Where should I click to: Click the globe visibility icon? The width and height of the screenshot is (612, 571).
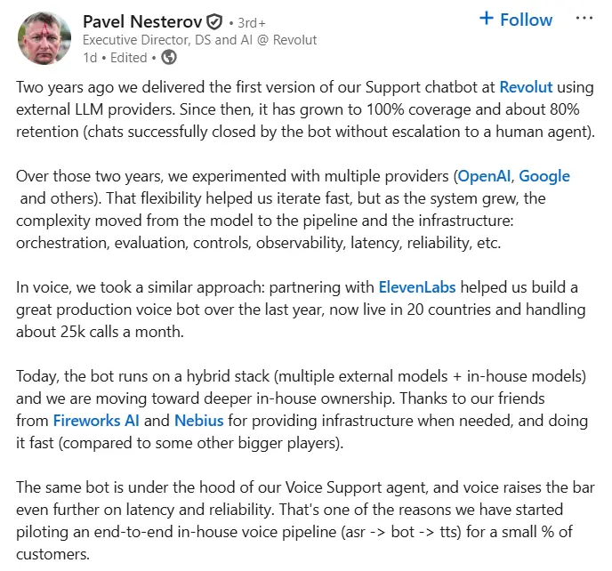pos(169,58)
